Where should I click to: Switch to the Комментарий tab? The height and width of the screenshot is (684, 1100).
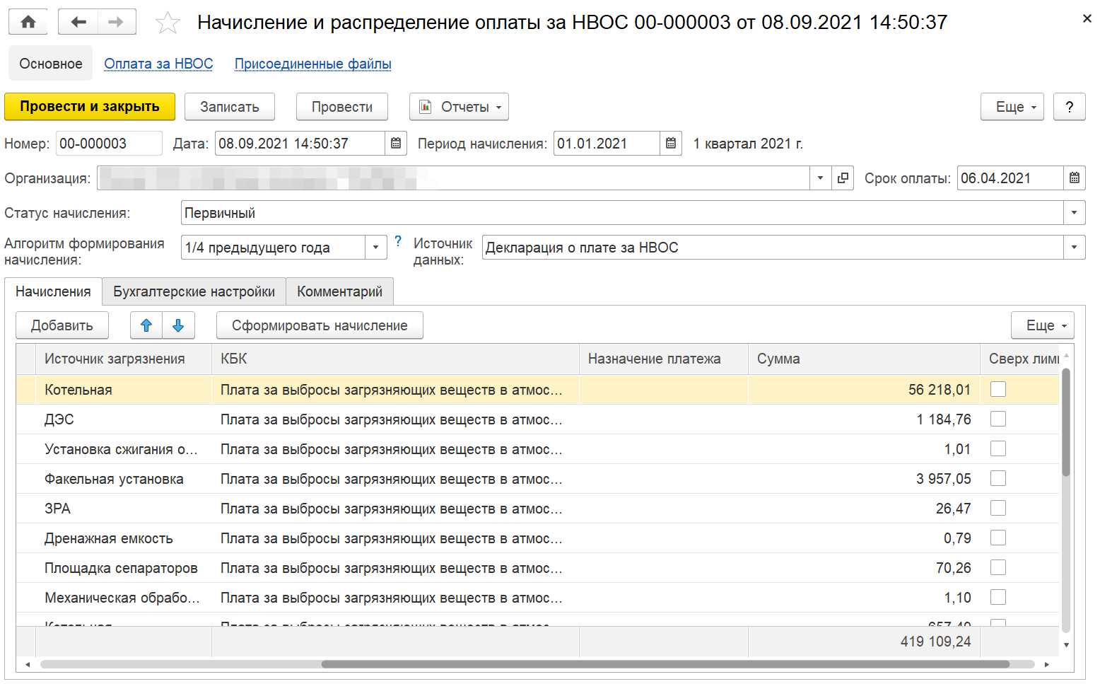pyautogui.click(x=339, y=291)
